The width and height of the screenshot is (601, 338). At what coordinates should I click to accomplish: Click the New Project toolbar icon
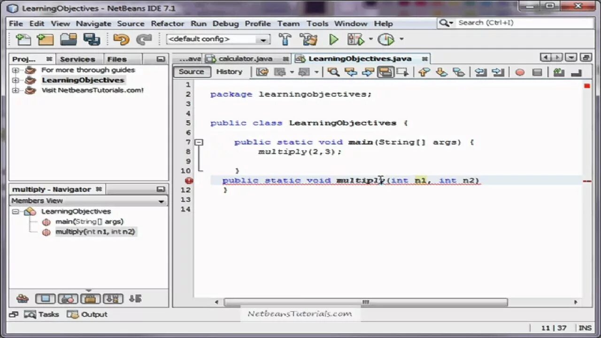pos(45,39)
